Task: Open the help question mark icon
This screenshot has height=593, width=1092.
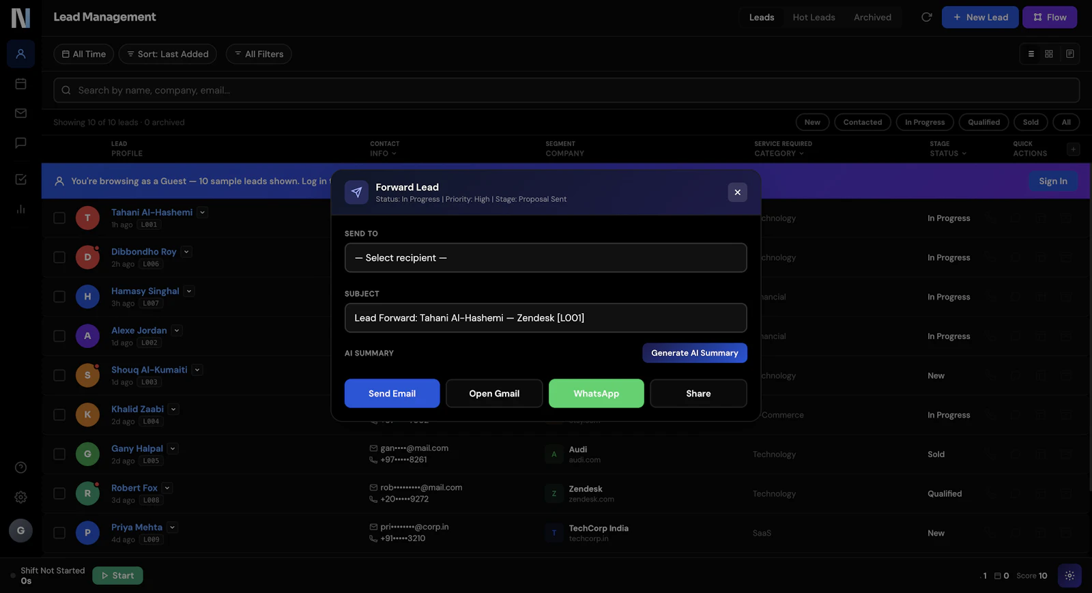Action: [x=20, y=467]
